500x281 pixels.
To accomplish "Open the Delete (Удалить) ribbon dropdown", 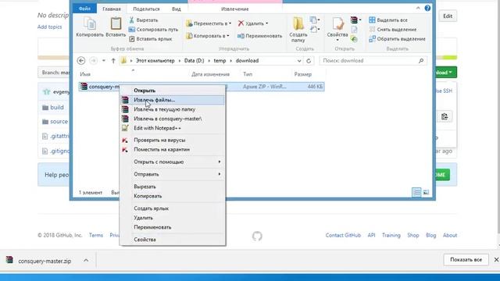I will coord(253,23).
